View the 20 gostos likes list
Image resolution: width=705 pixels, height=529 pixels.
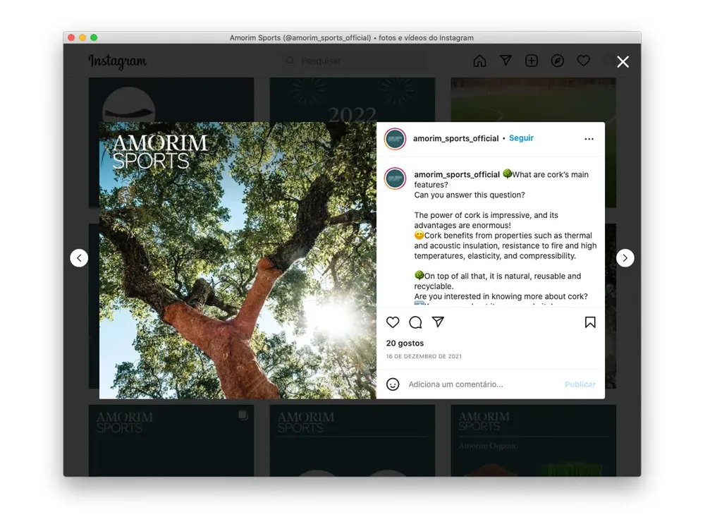pyautogui.click(x=405, y=343)
